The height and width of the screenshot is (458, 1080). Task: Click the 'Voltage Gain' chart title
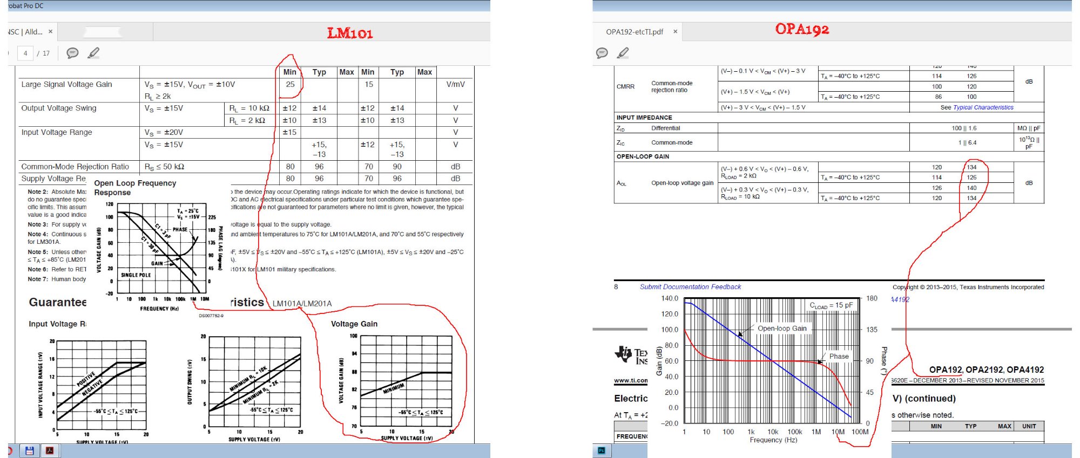[354, 324]
